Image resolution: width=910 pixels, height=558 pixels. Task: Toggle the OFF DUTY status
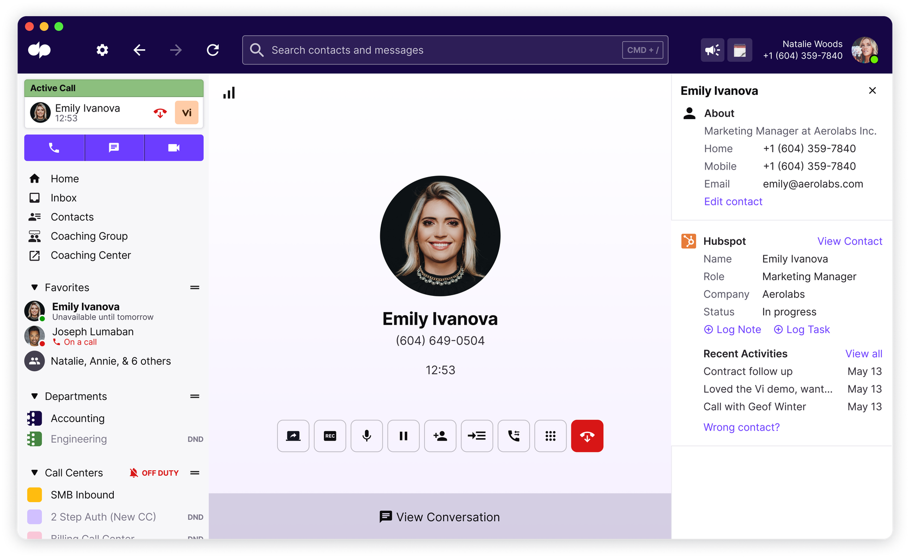click(154, 473)
